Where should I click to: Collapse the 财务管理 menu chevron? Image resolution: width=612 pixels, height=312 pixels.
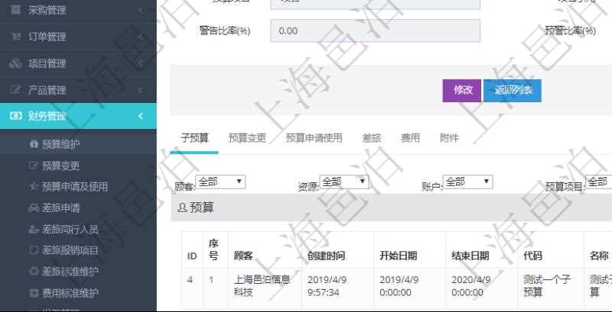point(141,116)
